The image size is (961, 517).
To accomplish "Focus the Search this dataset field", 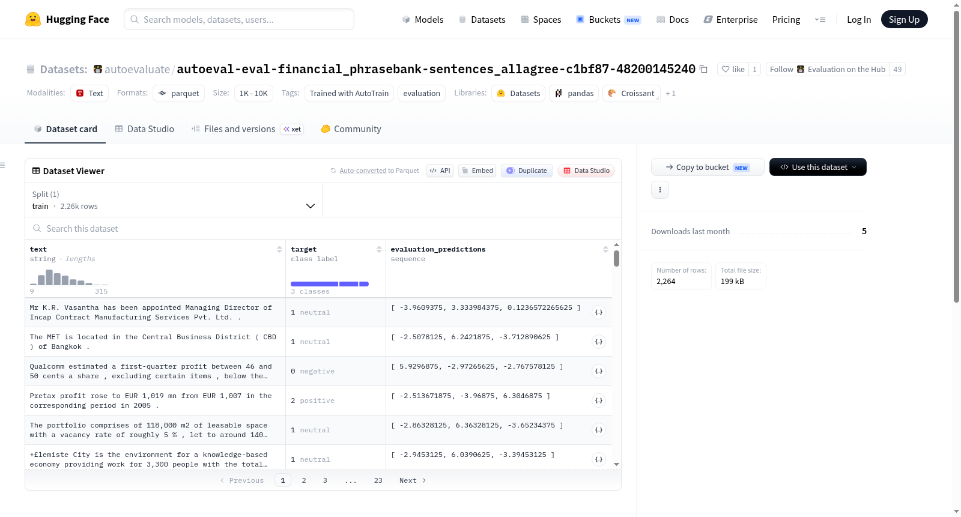I will [323, 229].
